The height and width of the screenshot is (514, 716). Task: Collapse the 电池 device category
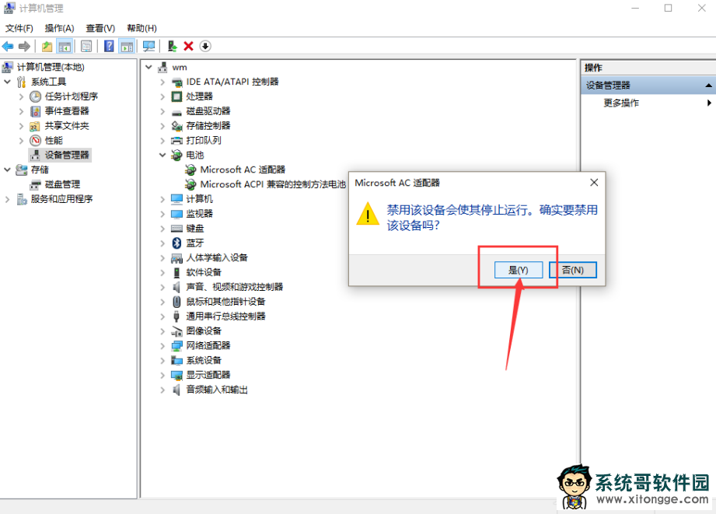tap(162, 155)
